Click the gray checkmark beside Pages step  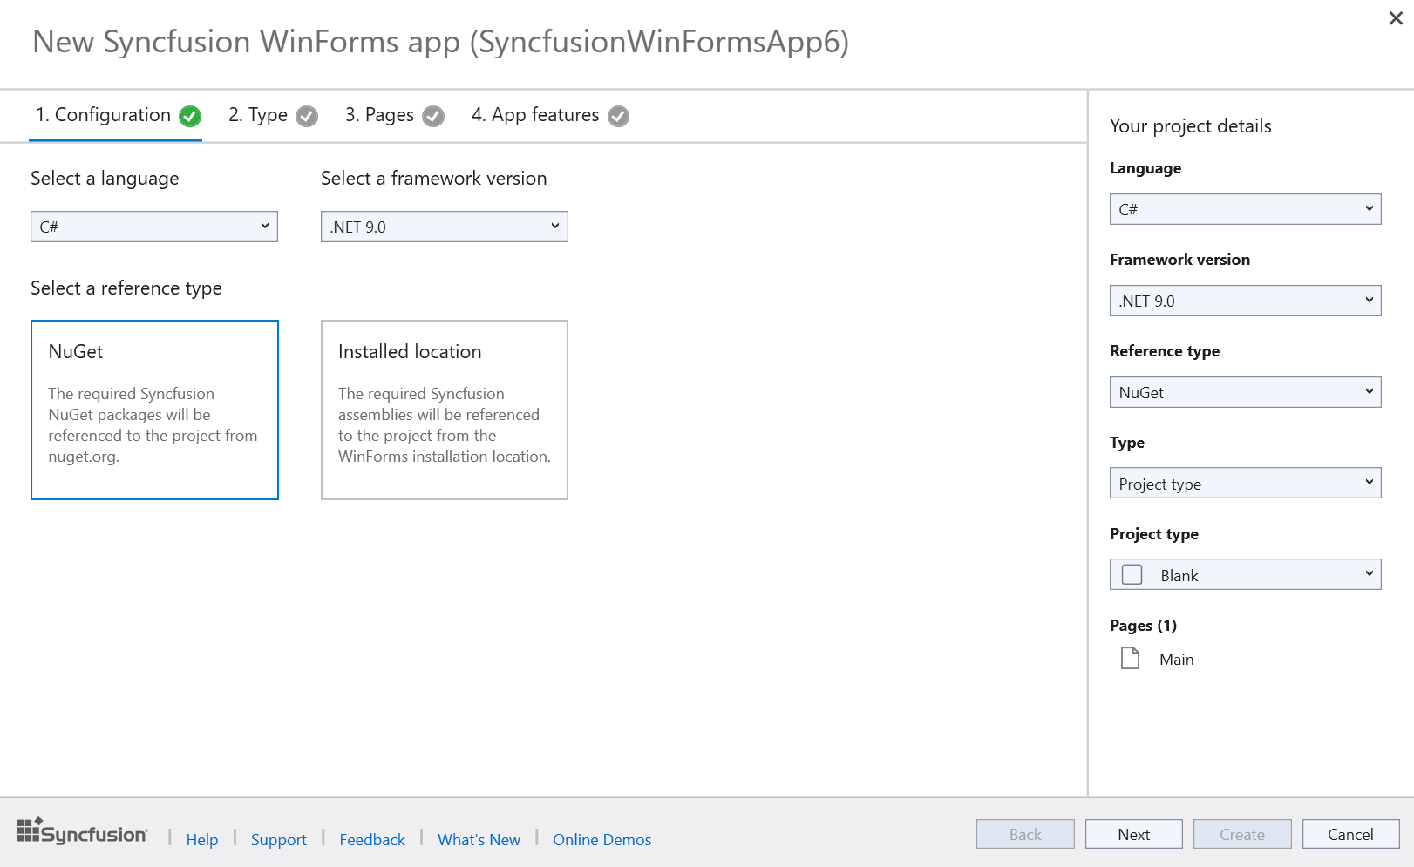coord(433,116)
